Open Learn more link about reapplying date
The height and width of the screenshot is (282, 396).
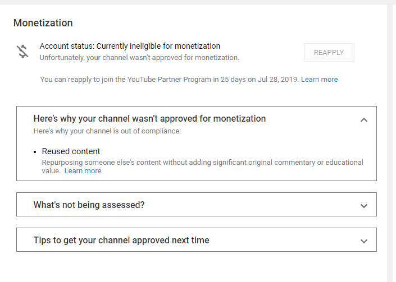(x=319, y=80)
